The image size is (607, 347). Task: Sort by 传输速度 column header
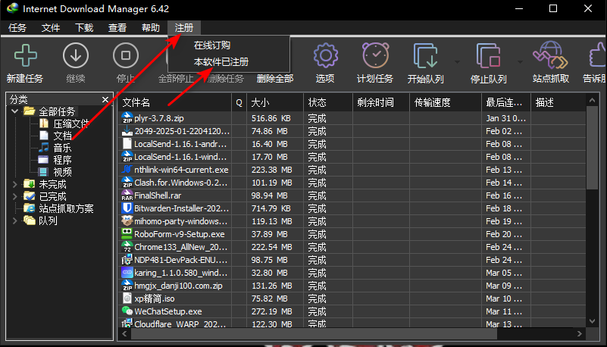point(445,102)
